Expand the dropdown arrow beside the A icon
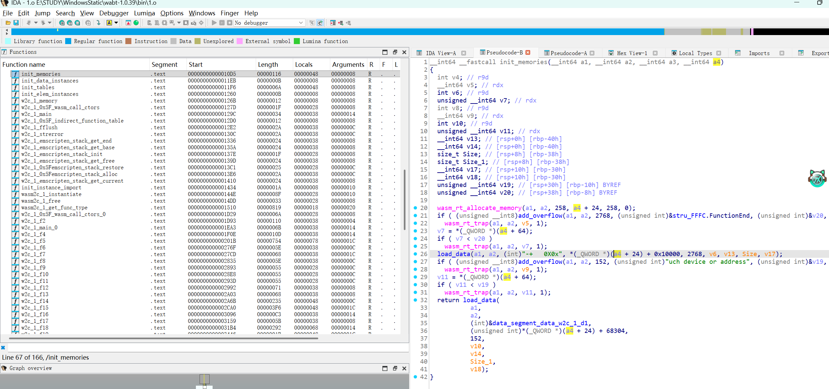 pos(116,23)
